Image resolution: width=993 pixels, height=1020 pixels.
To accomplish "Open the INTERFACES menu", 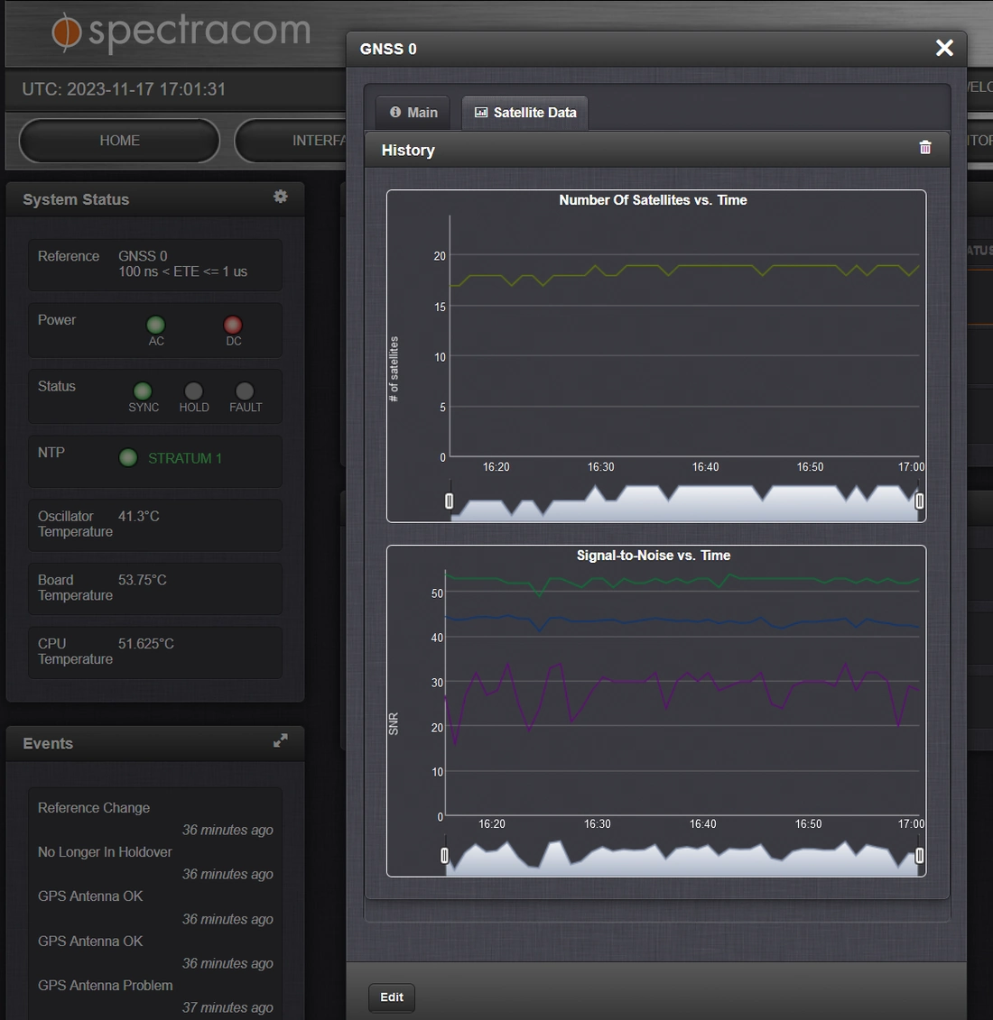I will click(x=291, y=141).
